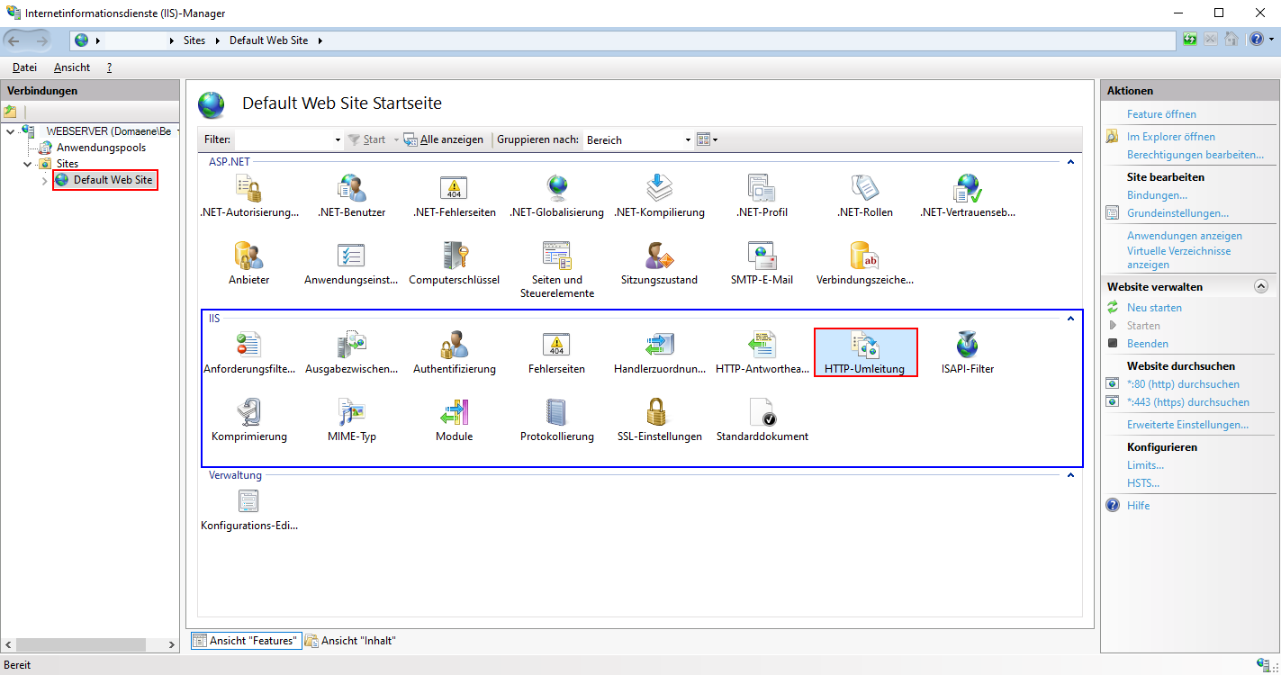Click Im Explorer öffnen link
Screen dimensions: 1281x675
pyautogui.click(x=1170, y=137)
